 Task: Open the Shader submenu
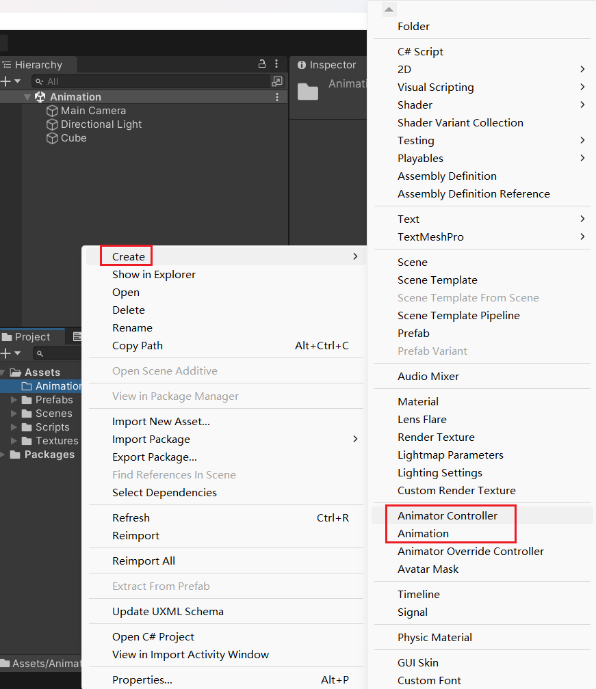pyautogui.click(x=482, y=105)
